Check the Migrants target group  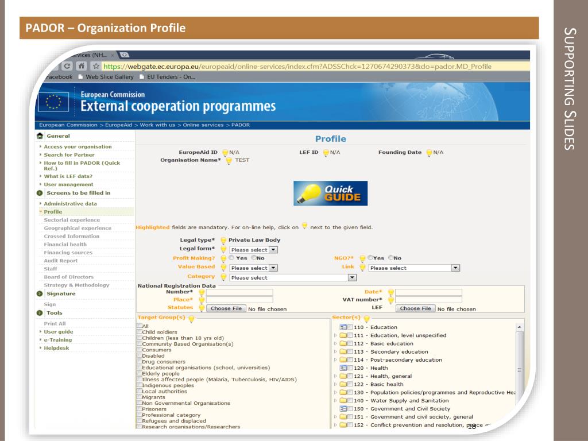coord(140,397)
